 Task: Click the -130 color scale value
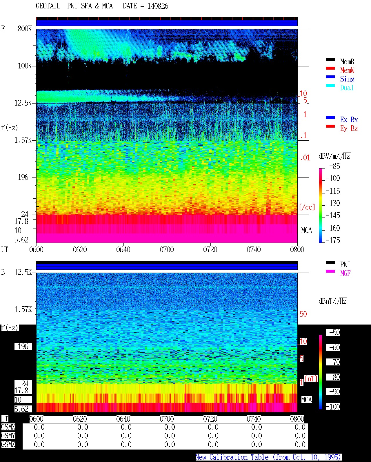(x=333, y=203)
